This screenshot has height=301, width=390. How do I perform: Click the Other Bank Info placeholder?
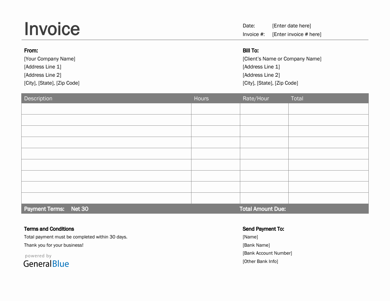(260, 261)
